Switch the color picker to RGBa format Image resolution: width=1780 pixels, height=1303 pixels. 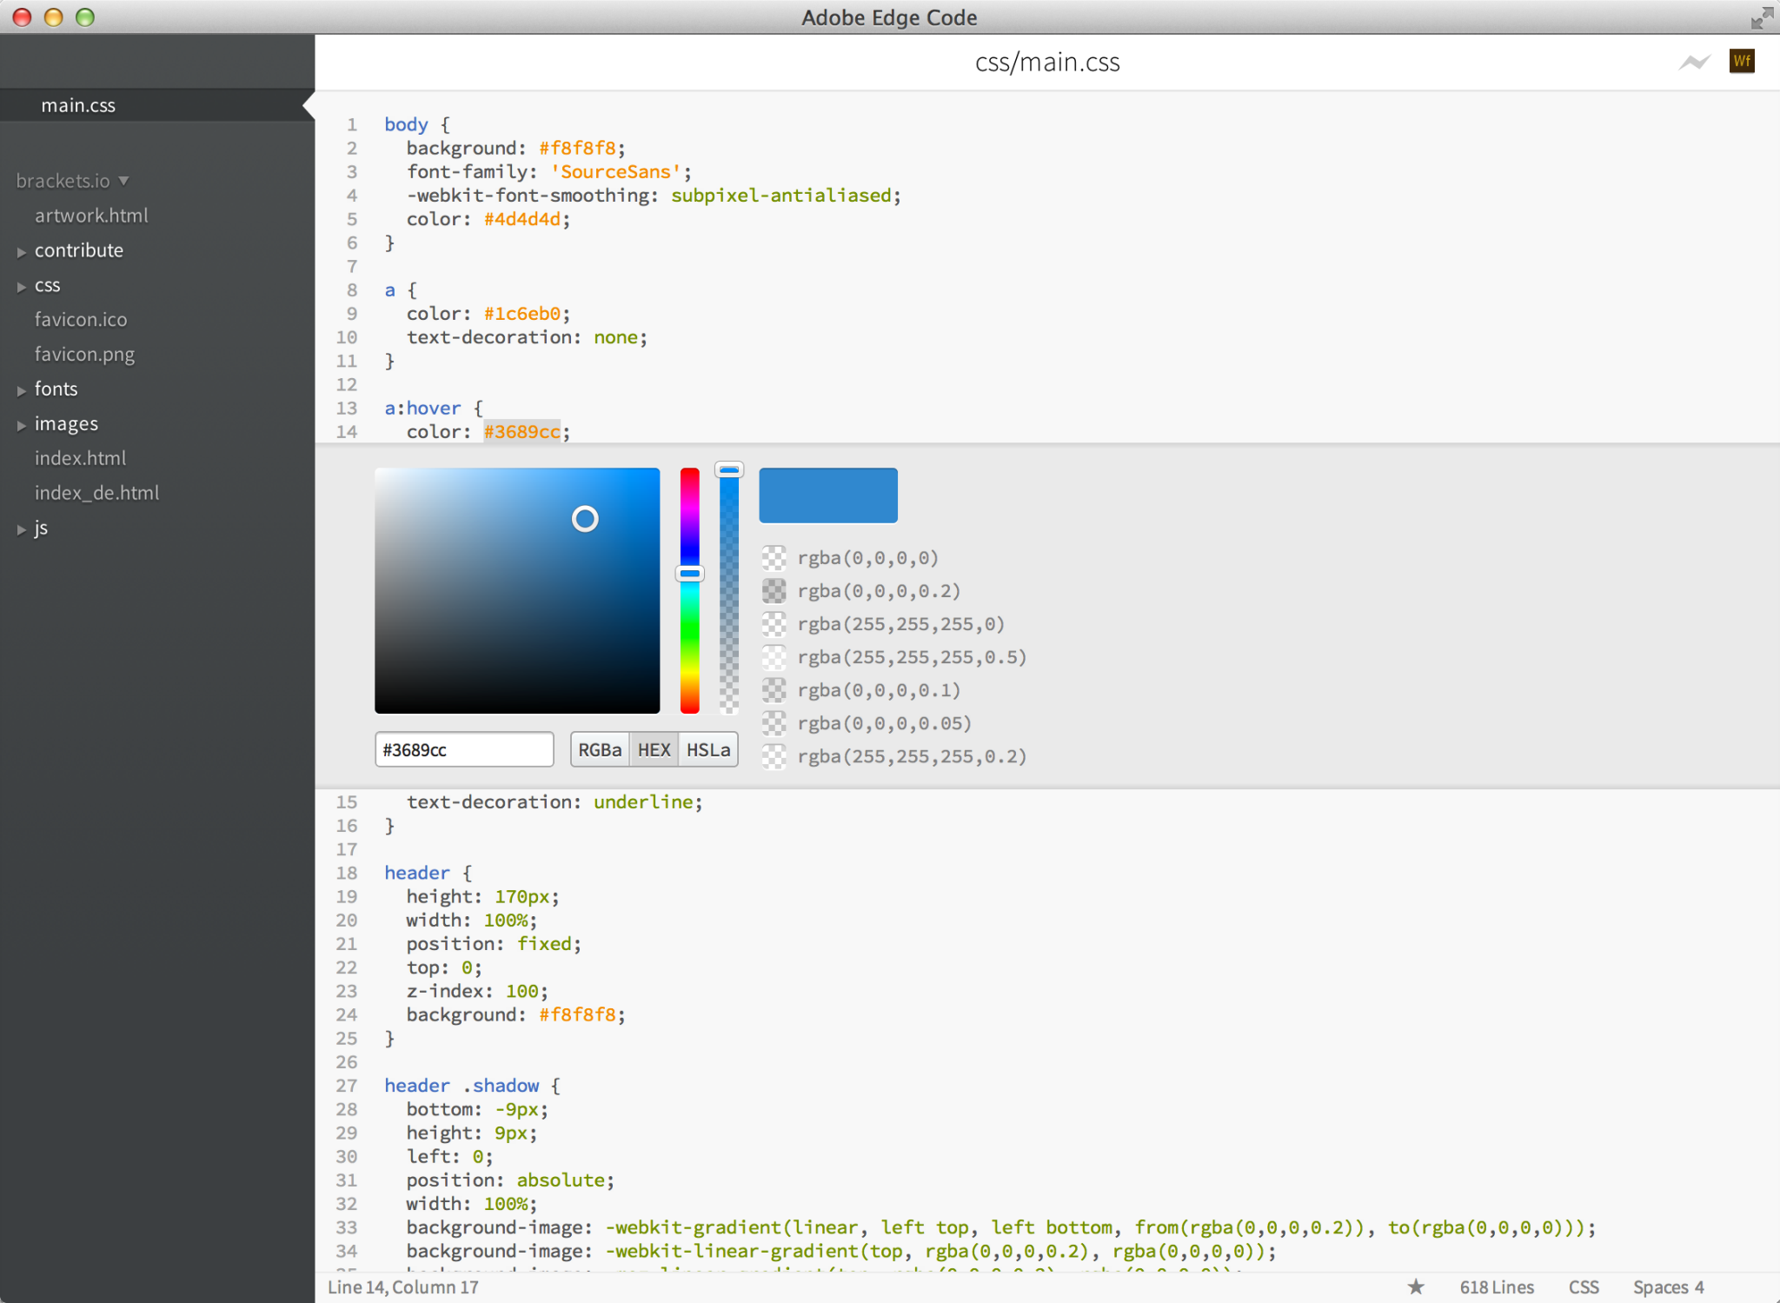coord(600,748)
